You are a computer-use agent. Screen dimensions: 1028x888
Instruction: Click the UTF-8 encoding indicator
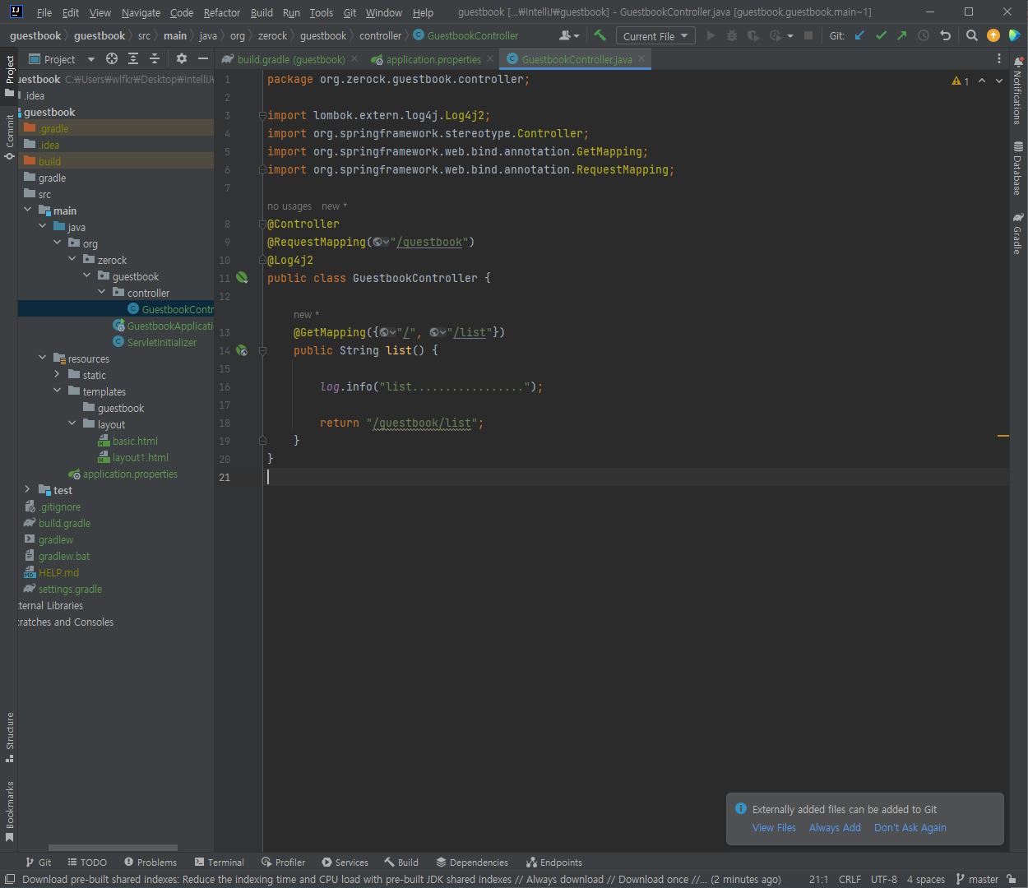[x=884, y=879]
